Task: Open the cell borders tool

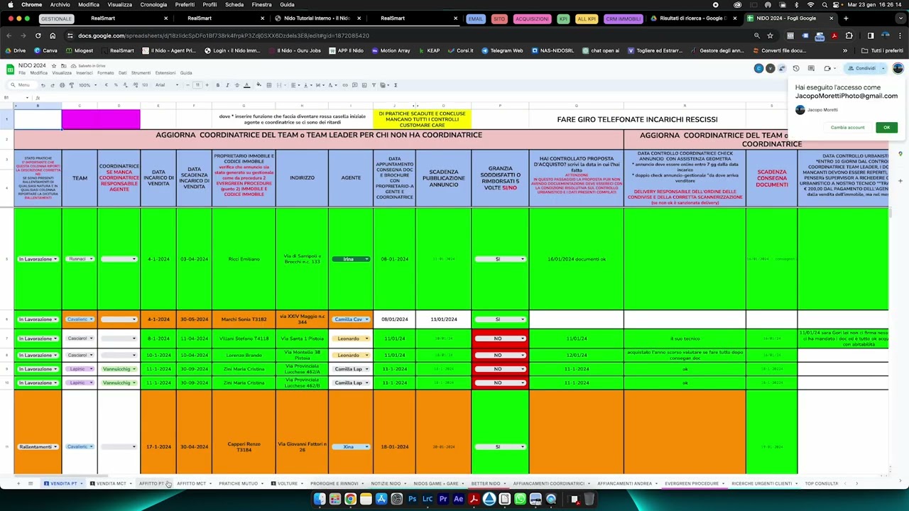Action: coord(268,85)
